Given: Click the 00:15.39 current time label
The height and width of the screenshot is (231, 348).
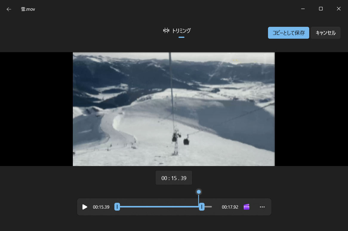Looking at the screenshot, I should pos(101,207).
